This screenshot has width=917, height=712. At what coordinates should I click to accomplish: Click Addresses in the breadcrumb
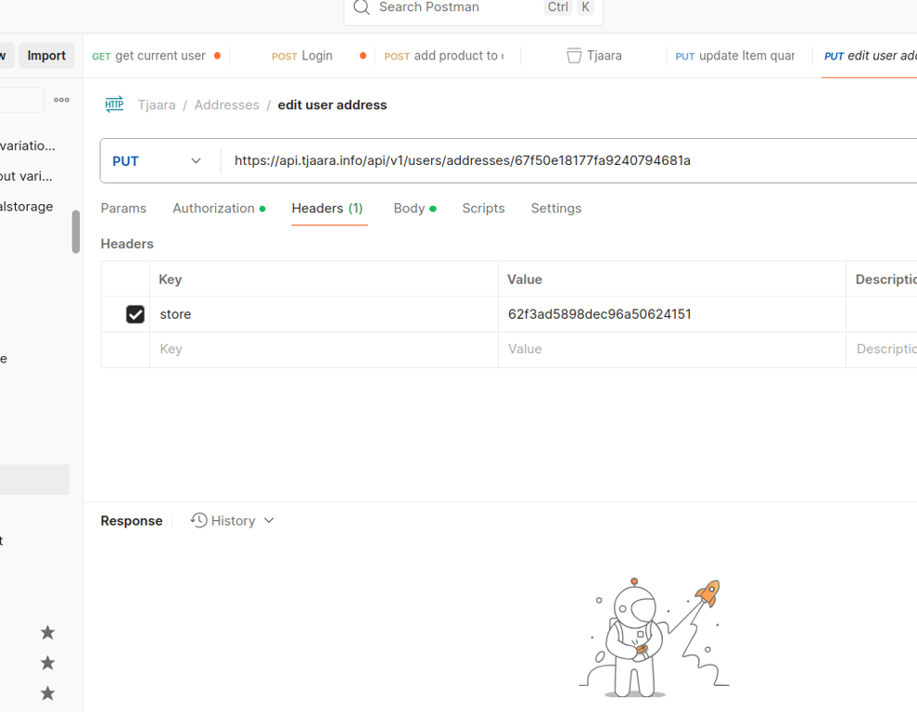[227, 105]
